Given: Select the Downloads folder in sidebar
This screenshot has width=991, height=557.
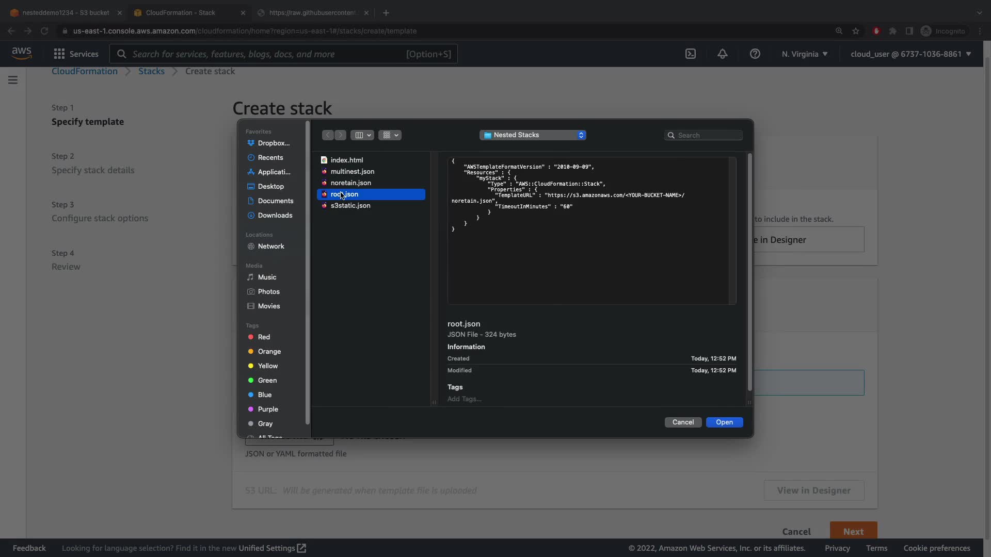Looking at the screenshot, I should [x=275, y=215].
